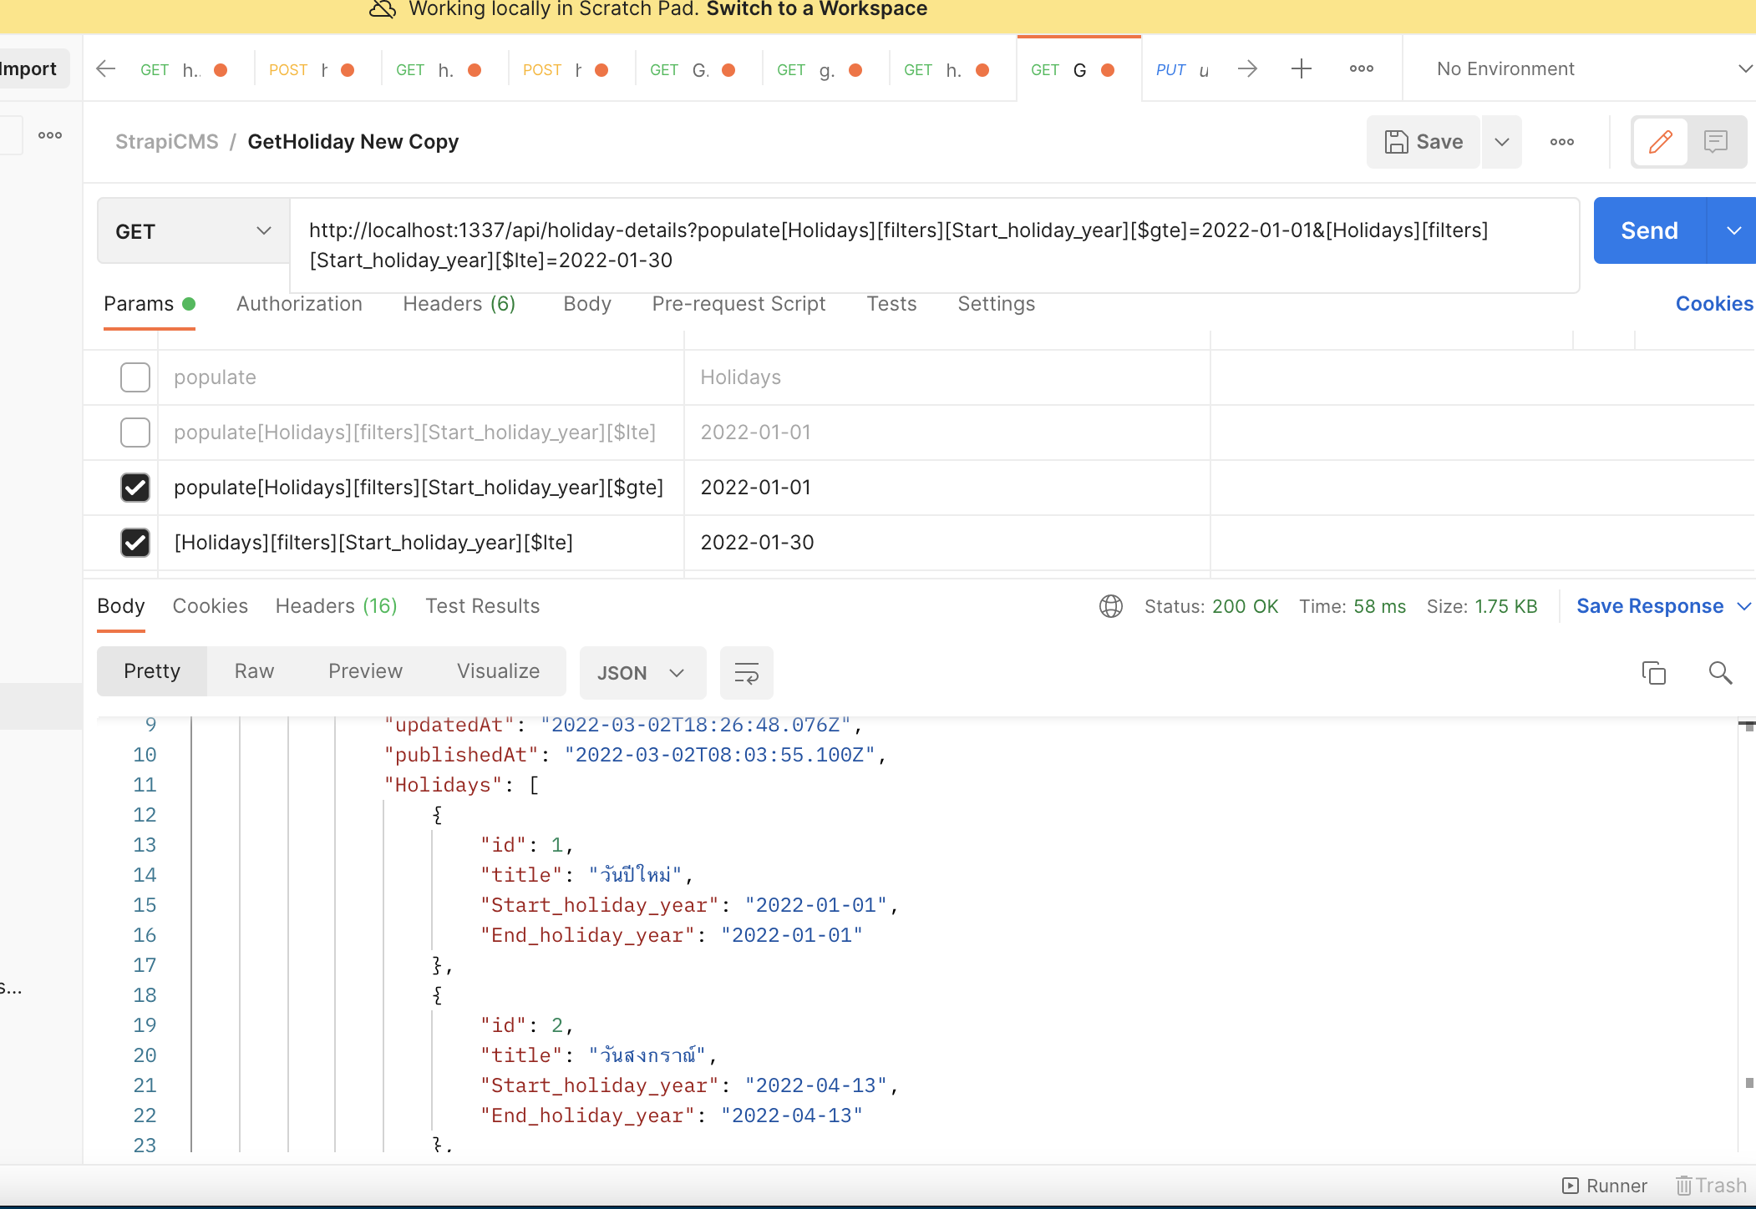The image size is (1756, 1209).
Task: Switch to the Authorization tab
Action: pyautogui.click(x=299, y=304)
